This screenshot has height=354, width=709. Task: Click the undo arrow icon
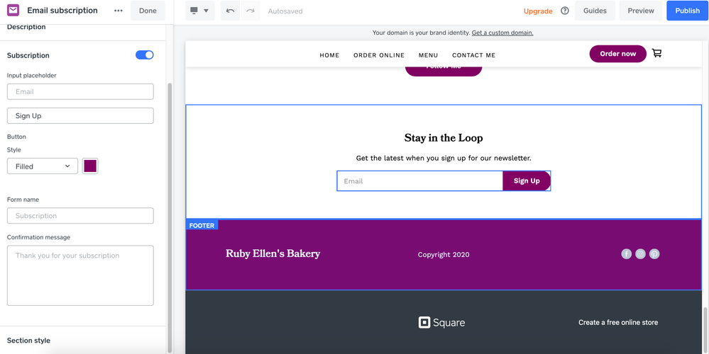tap(230, 11)
